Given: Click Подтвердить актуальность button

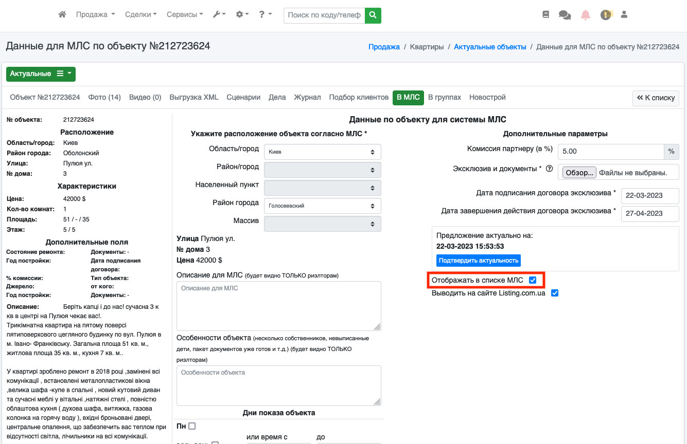Looking at the screenshot, I should click(x=478, y=261).
